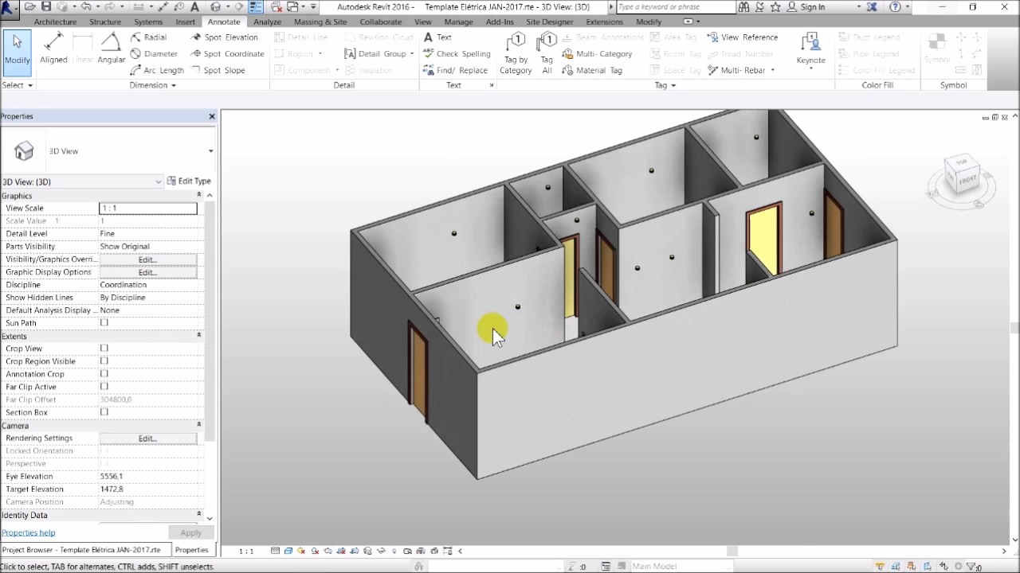Toggle the Far Clip Active checkbox
1020x573 pixels.
point(104,387)
